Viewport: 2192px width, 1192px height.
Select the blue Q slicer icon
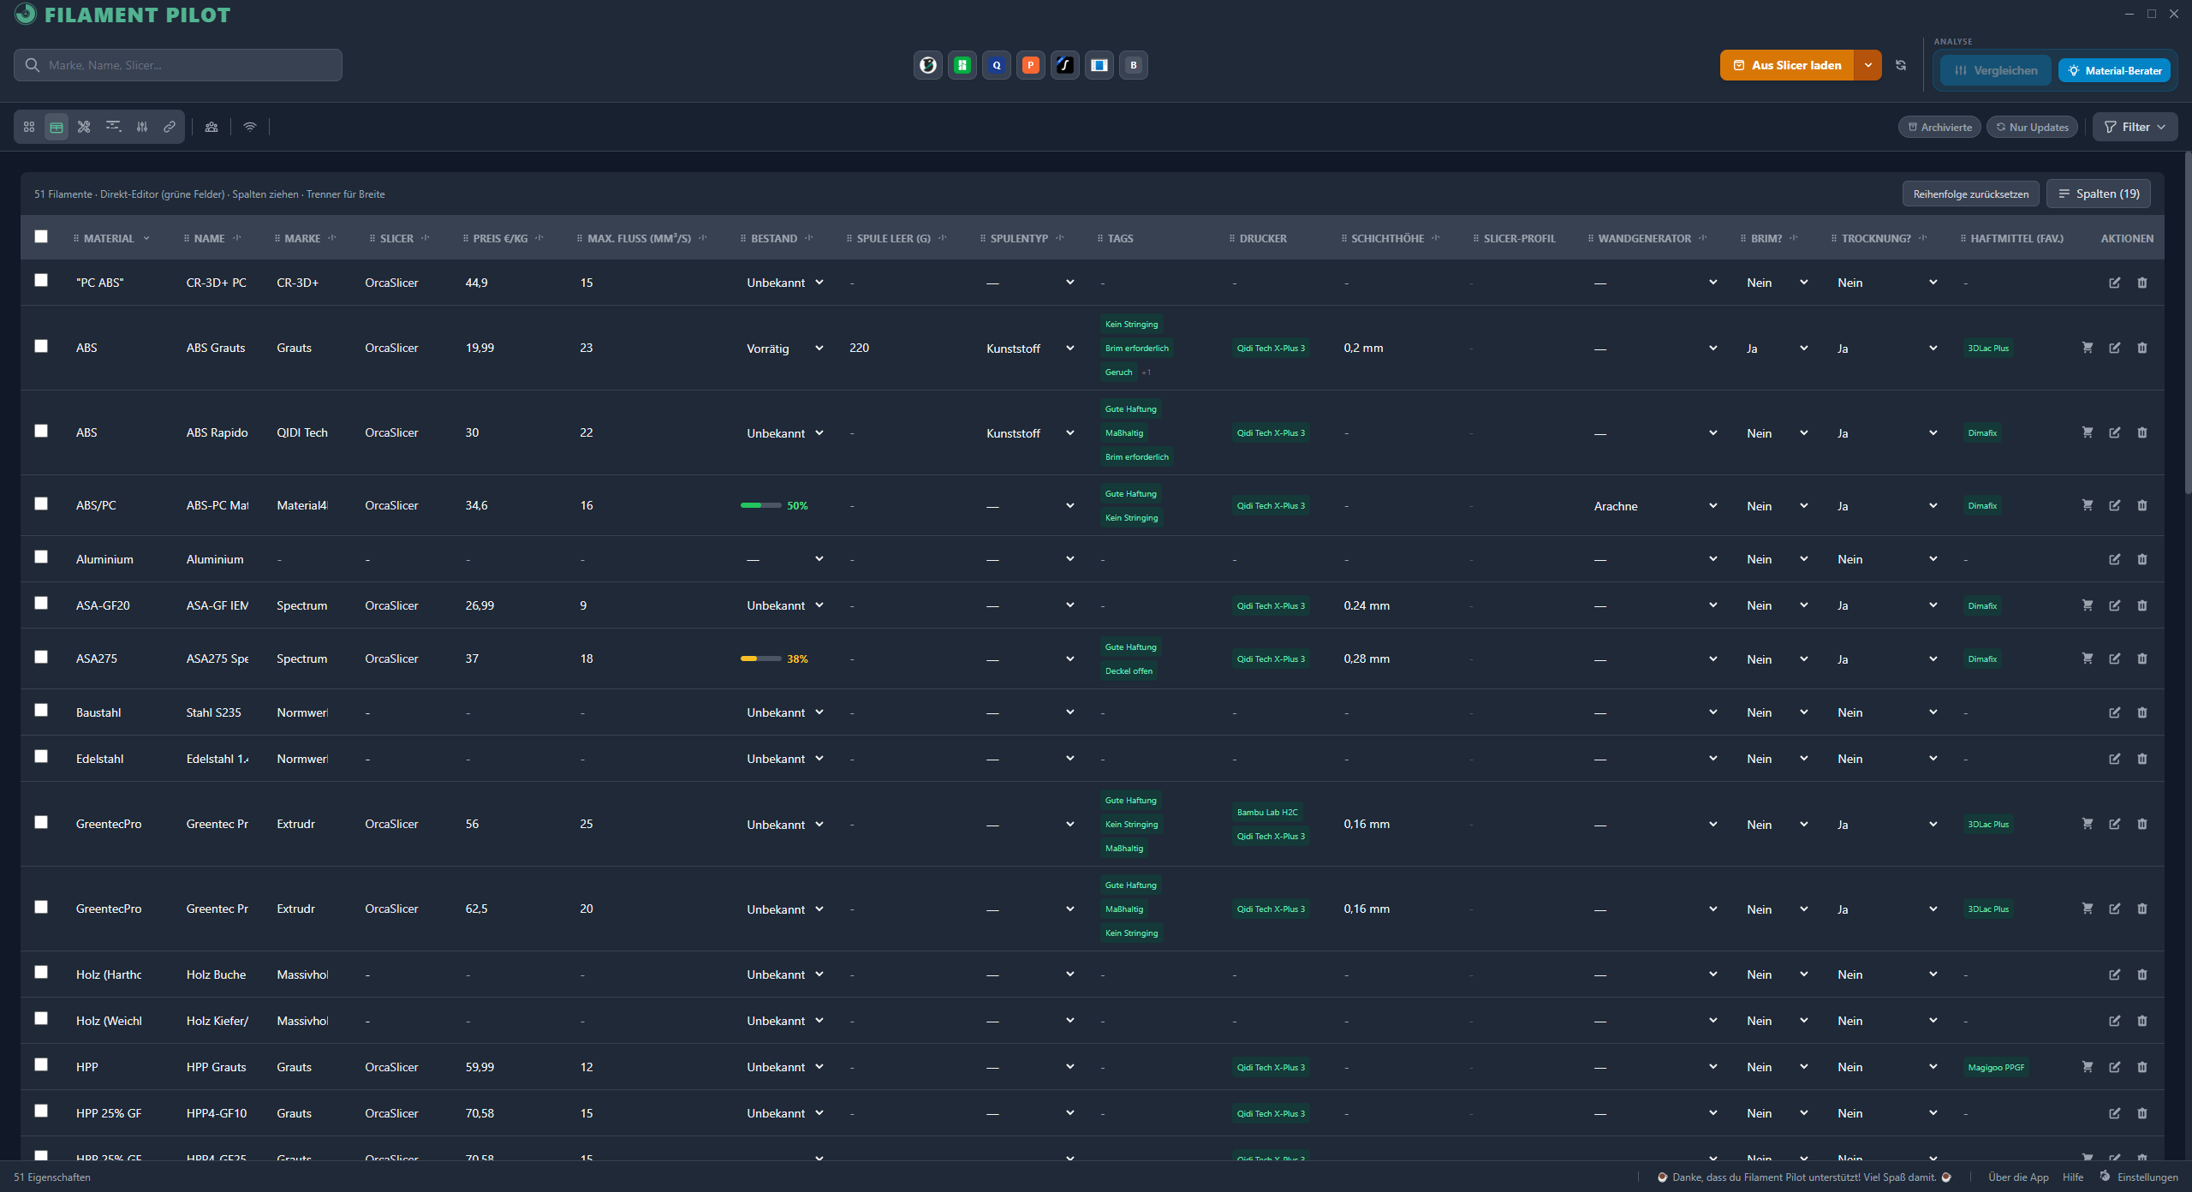coord(997,65)
